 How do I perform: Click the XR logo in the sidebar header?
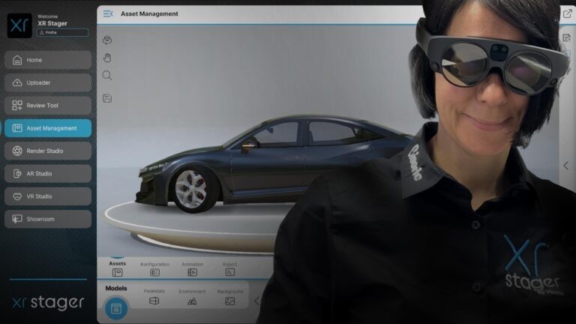(x=19, y=25)
